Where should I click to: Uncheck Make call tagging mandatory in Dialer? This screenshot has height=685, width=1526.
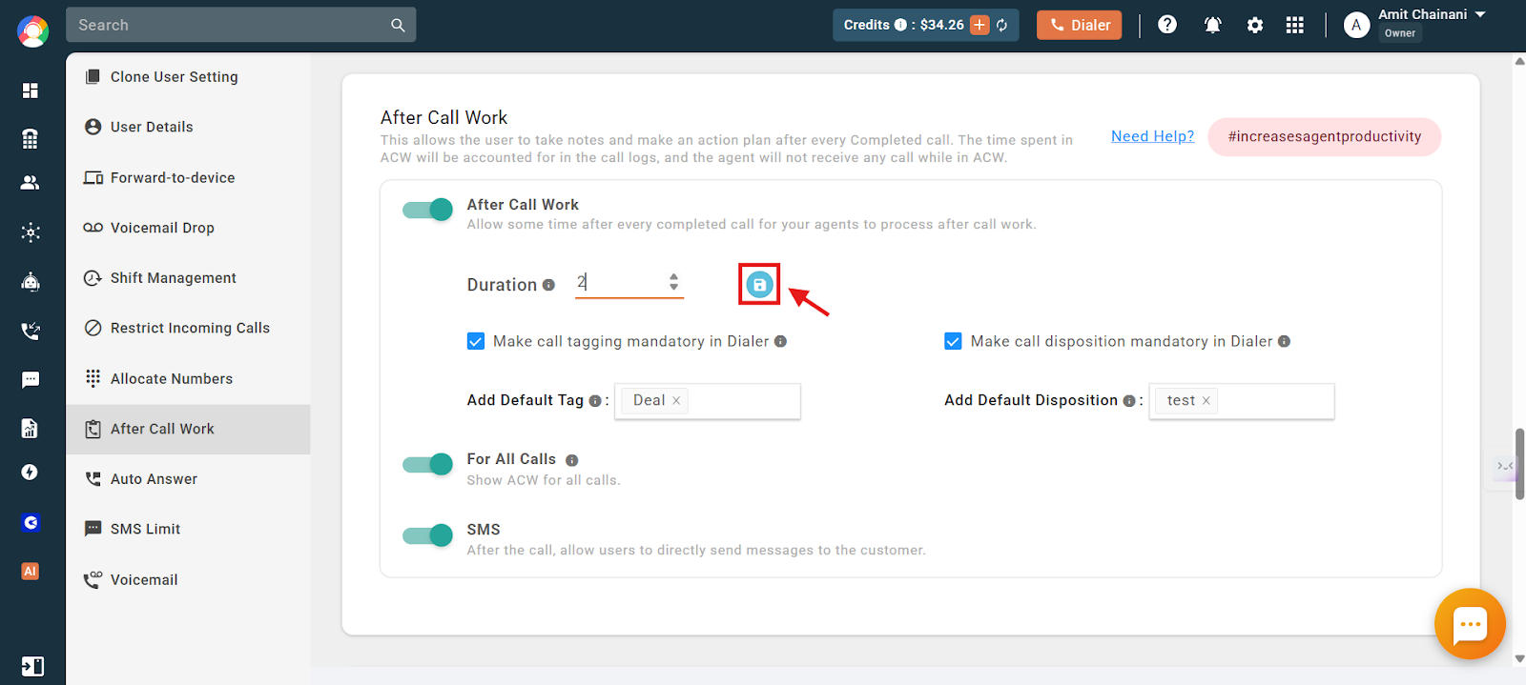pos(476,341)
